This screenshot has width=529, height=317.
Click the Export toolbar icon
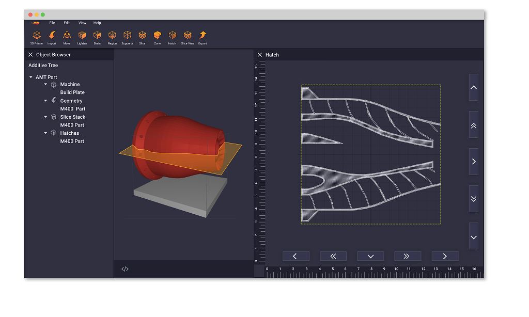pos(203,36)
